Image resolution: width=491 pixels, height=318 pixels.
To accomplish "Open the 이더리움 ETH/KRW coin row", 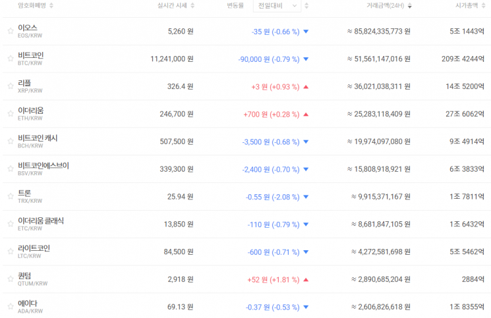I will click(245, 114).
